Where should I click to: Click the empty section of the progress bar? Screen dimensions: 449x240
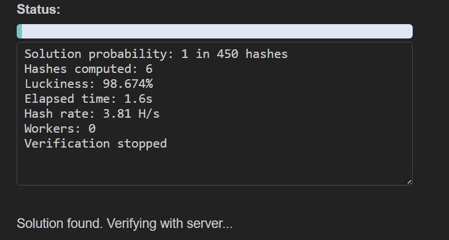click(217, 32)
